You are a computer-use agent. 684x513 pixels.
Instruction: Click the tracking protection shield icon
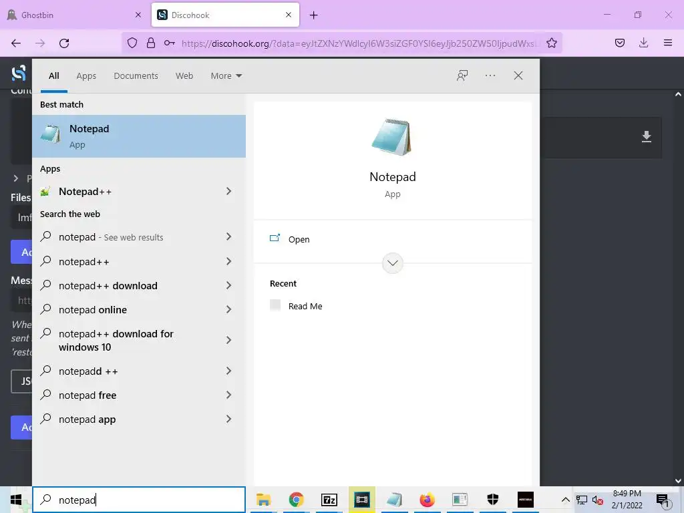[x=132, y=43]
